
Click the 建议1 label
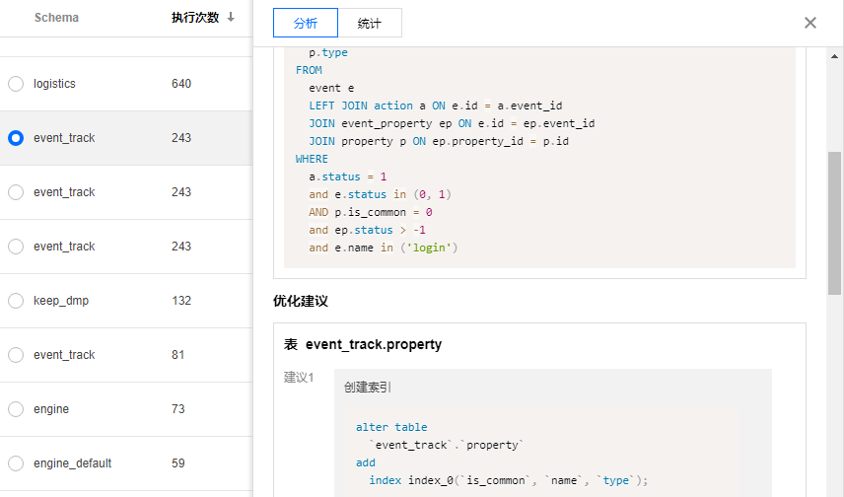coord(299,378)
